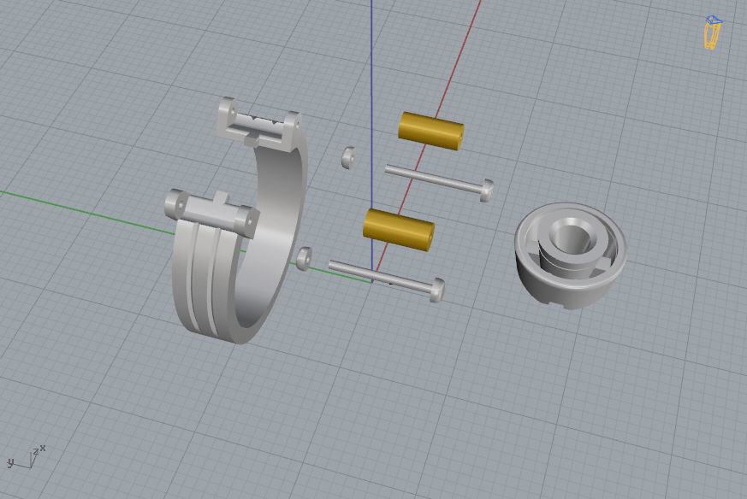Select the lower hinge bracket on ring
Image resolution: width=747 pixels, height=499 pixels.
click(211, 213)
